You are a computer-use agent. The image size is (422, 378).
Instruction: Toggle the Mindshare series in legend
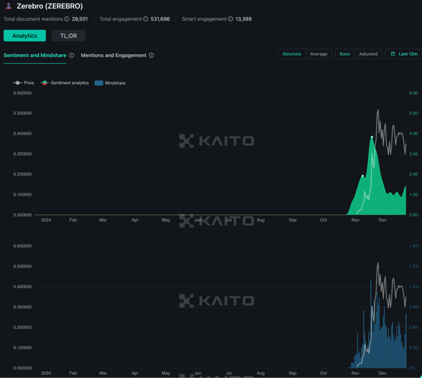pyautogui.click(x=110, y=83)
